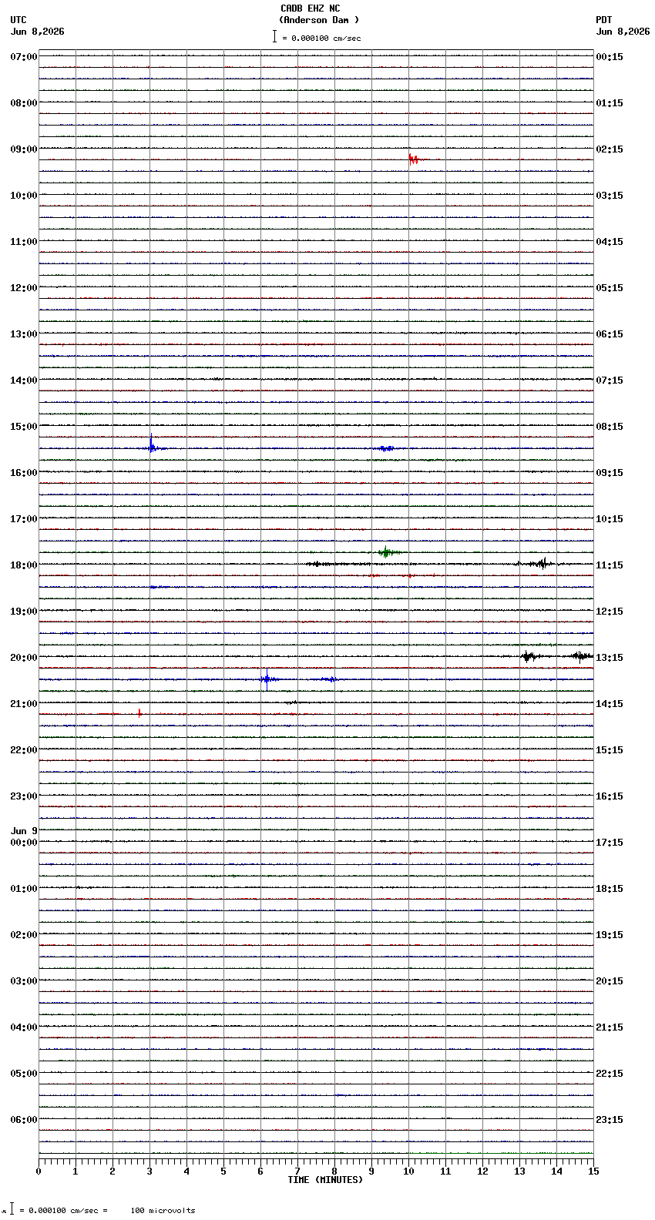The height and width of the screenshot is (1220, 655).
Task: Click the 15:00 UTC row label
Action: point(24,427)
